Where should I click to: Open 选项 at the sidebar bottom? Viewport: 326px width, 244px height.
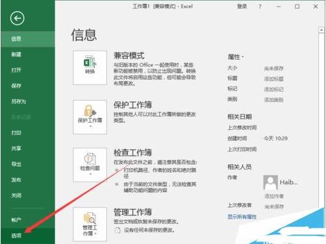28,236
